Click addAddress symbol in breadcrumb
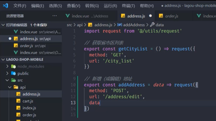 (x=134, y=25)
